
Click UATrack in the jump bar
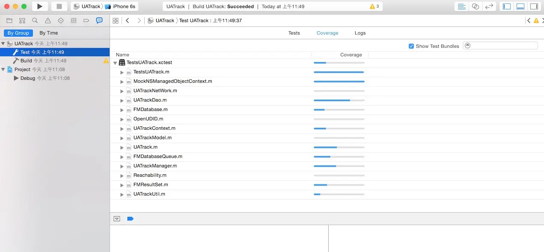(161, 21)
